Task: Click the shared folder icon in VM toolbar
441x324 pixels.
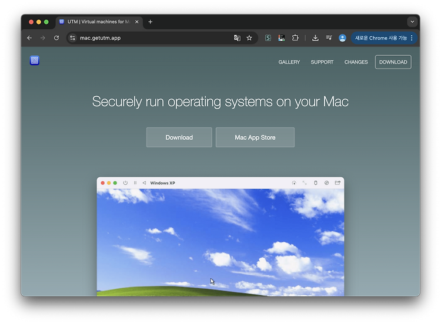Action: [x=338, y=183]
